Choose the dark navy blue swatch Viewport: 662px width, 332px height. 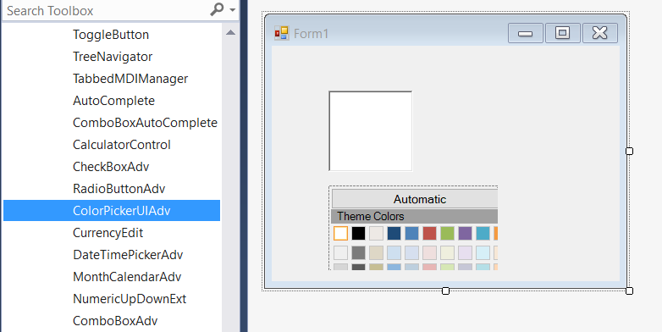(394, 233)
